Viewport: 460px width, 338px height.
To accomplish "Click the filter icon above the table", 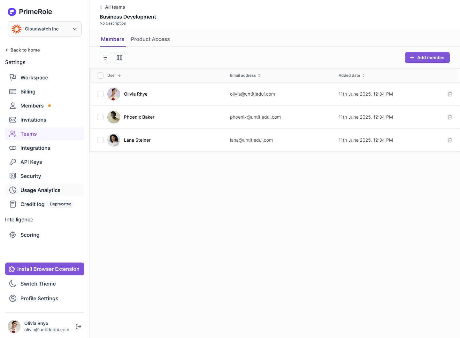I will pyautogui.click(x=105, y=58).
